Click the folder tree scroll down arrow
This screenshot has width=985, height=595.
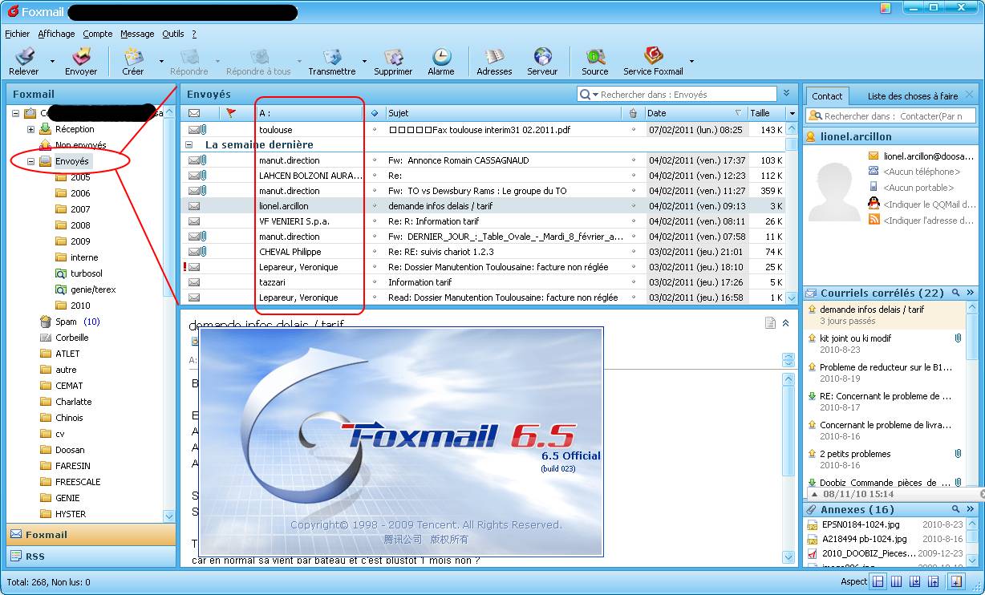[168, 516]
